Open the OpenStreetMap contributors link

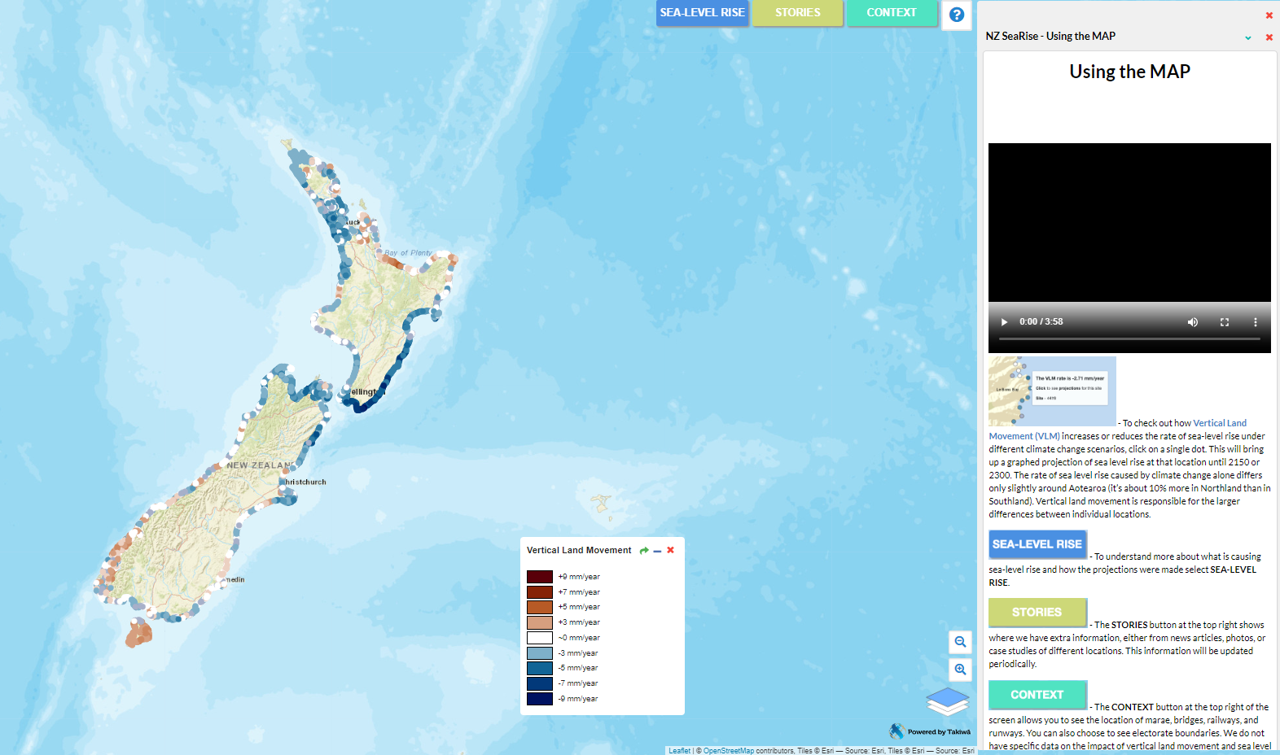tap(729, 751)
